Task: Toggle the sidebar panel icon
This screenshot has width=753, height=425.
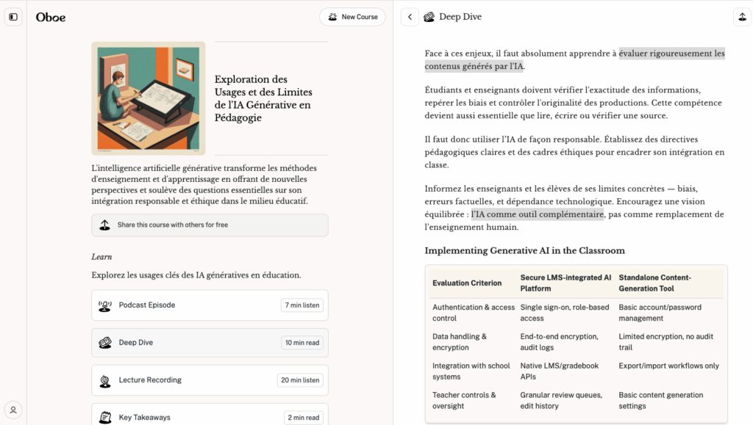Action: 13,17
